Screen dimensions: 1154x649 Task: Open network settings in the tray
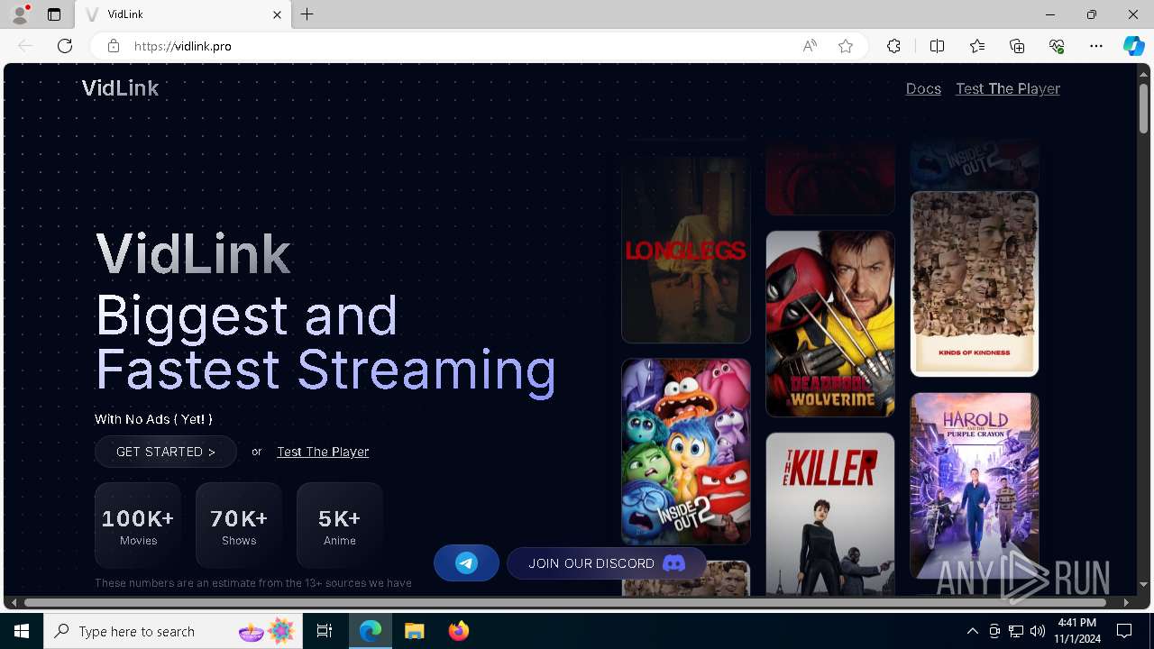pyautogui.click(x=1016, y=631)
